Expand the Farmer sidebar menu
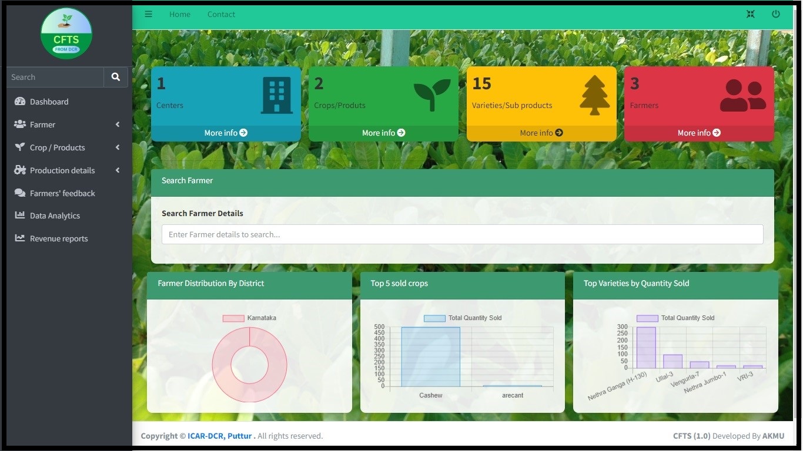 pyautogui.click(x=42, y=124)
